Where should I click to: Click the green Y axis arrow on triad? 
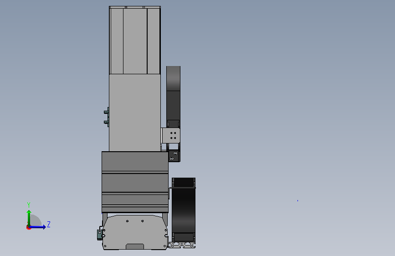click(x=29, y=218)
